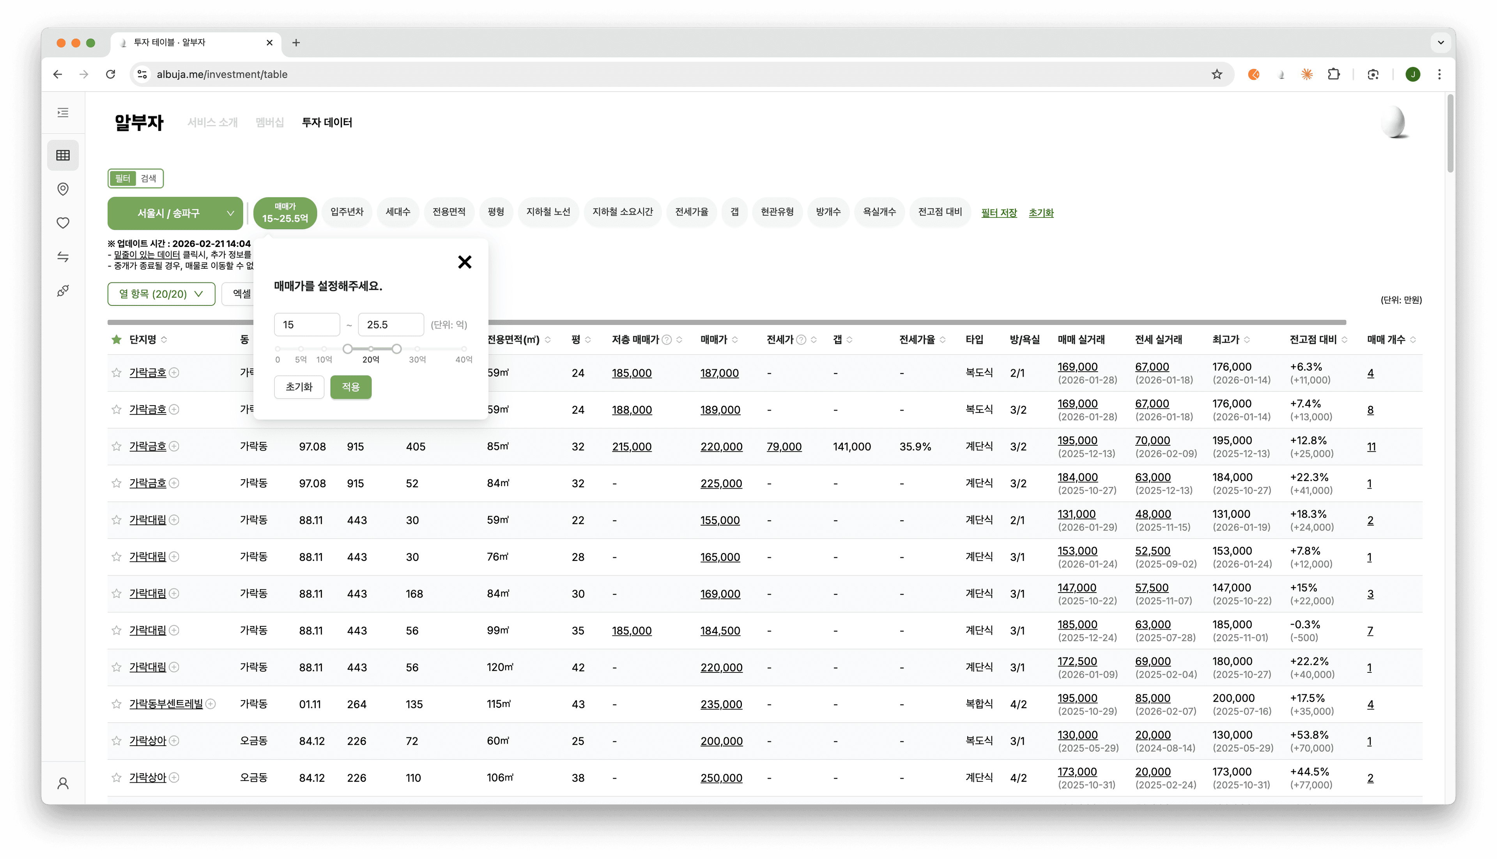
Task: Open the compare arrows sidebar icon
Action: pyautogui.click(x=63, y=257)
